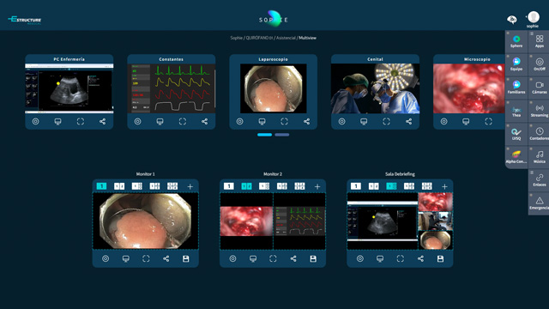The width and height of the screenshot is (549, 309).
Task: Expand Laparoscopio to fullscreen
Action: click(284, 122)
